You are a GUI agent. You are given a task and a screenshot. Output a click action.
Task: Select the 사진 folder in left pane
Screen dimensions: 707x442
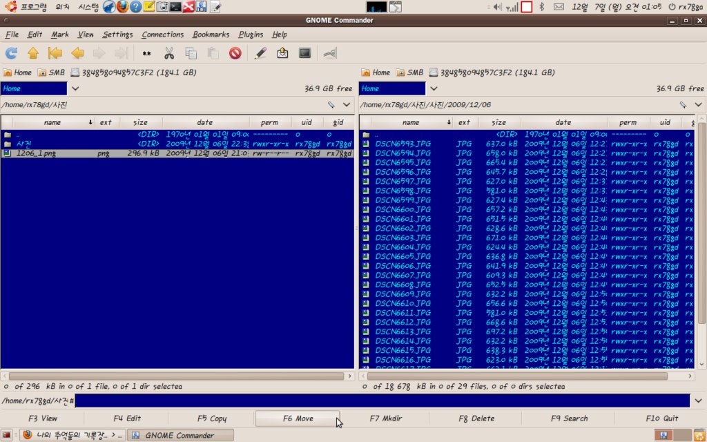coord(177,144)
